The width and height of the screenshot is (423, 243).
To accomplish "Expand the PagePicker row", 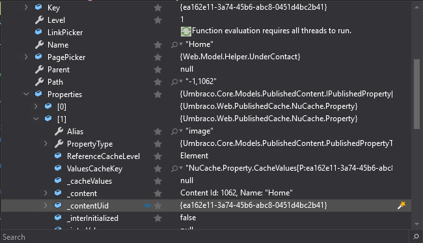I will [26, 57].
